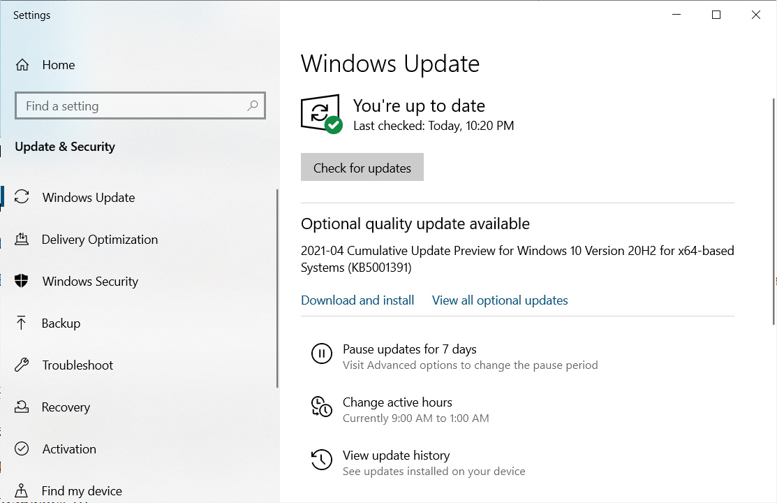Click the Home house icon
Screen dimensions: 777x503
22,65
